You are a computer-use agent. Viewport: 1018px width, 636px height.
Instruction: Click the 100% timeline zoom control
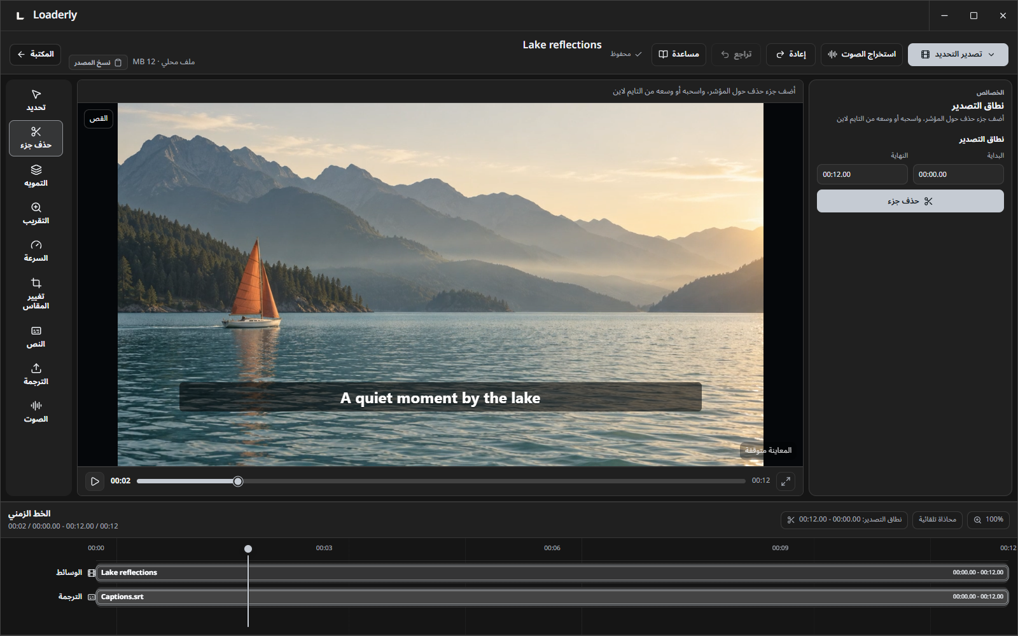988,520
